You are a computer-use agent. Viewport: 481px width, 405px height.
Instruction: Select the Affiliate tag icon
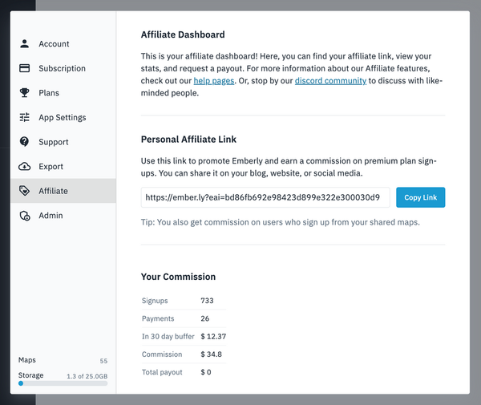24,191
